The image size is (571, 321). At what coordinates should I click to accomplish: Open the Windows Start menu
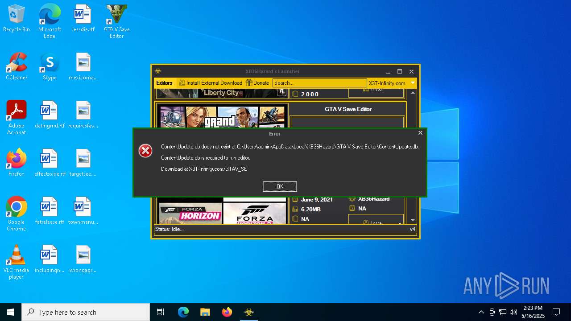point(11,312)
